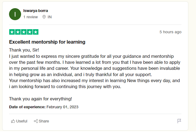Open the "Excellent mentorship for learning" review title
196x132 pixels.
(47, 42)
